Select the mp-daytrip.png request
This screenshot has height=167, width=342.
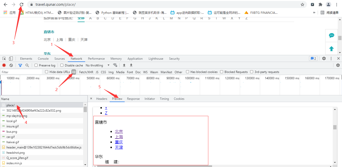tap(42, 116)
